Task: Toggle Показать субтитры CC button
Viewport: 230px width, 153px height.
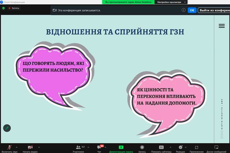Action: pos(161,149)
